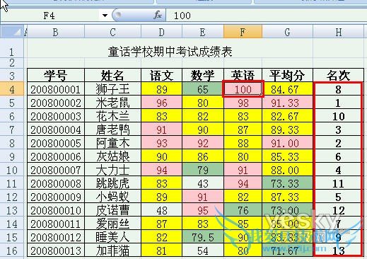The width and height of the screenshot is (367, 259).
Task: Click the name cell 爱丽丝
Action: click(112, 224)
